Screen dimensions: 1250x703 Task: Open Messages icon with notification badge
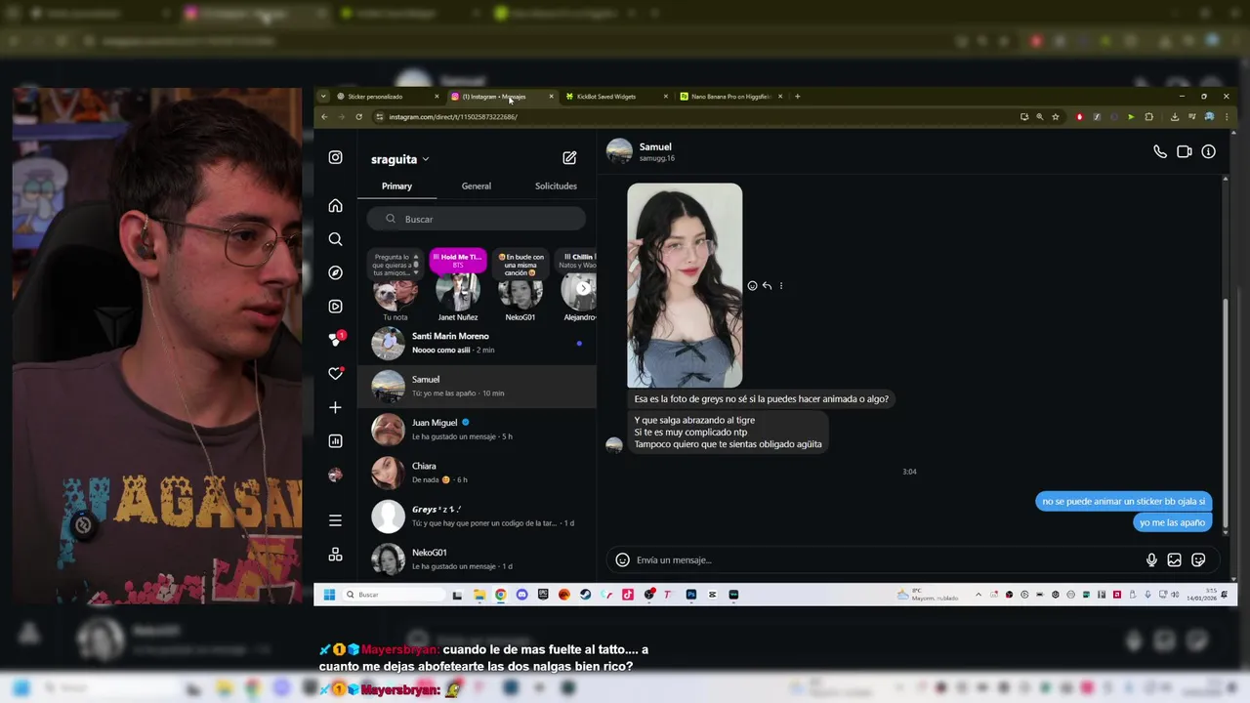pyautogui.click(x=336, y=339)
